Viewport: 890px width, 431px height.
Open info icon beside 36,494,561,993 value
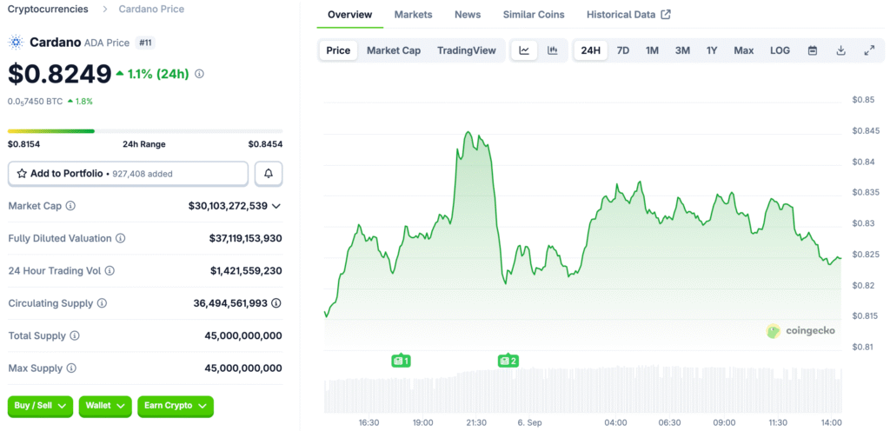[276, 303]
